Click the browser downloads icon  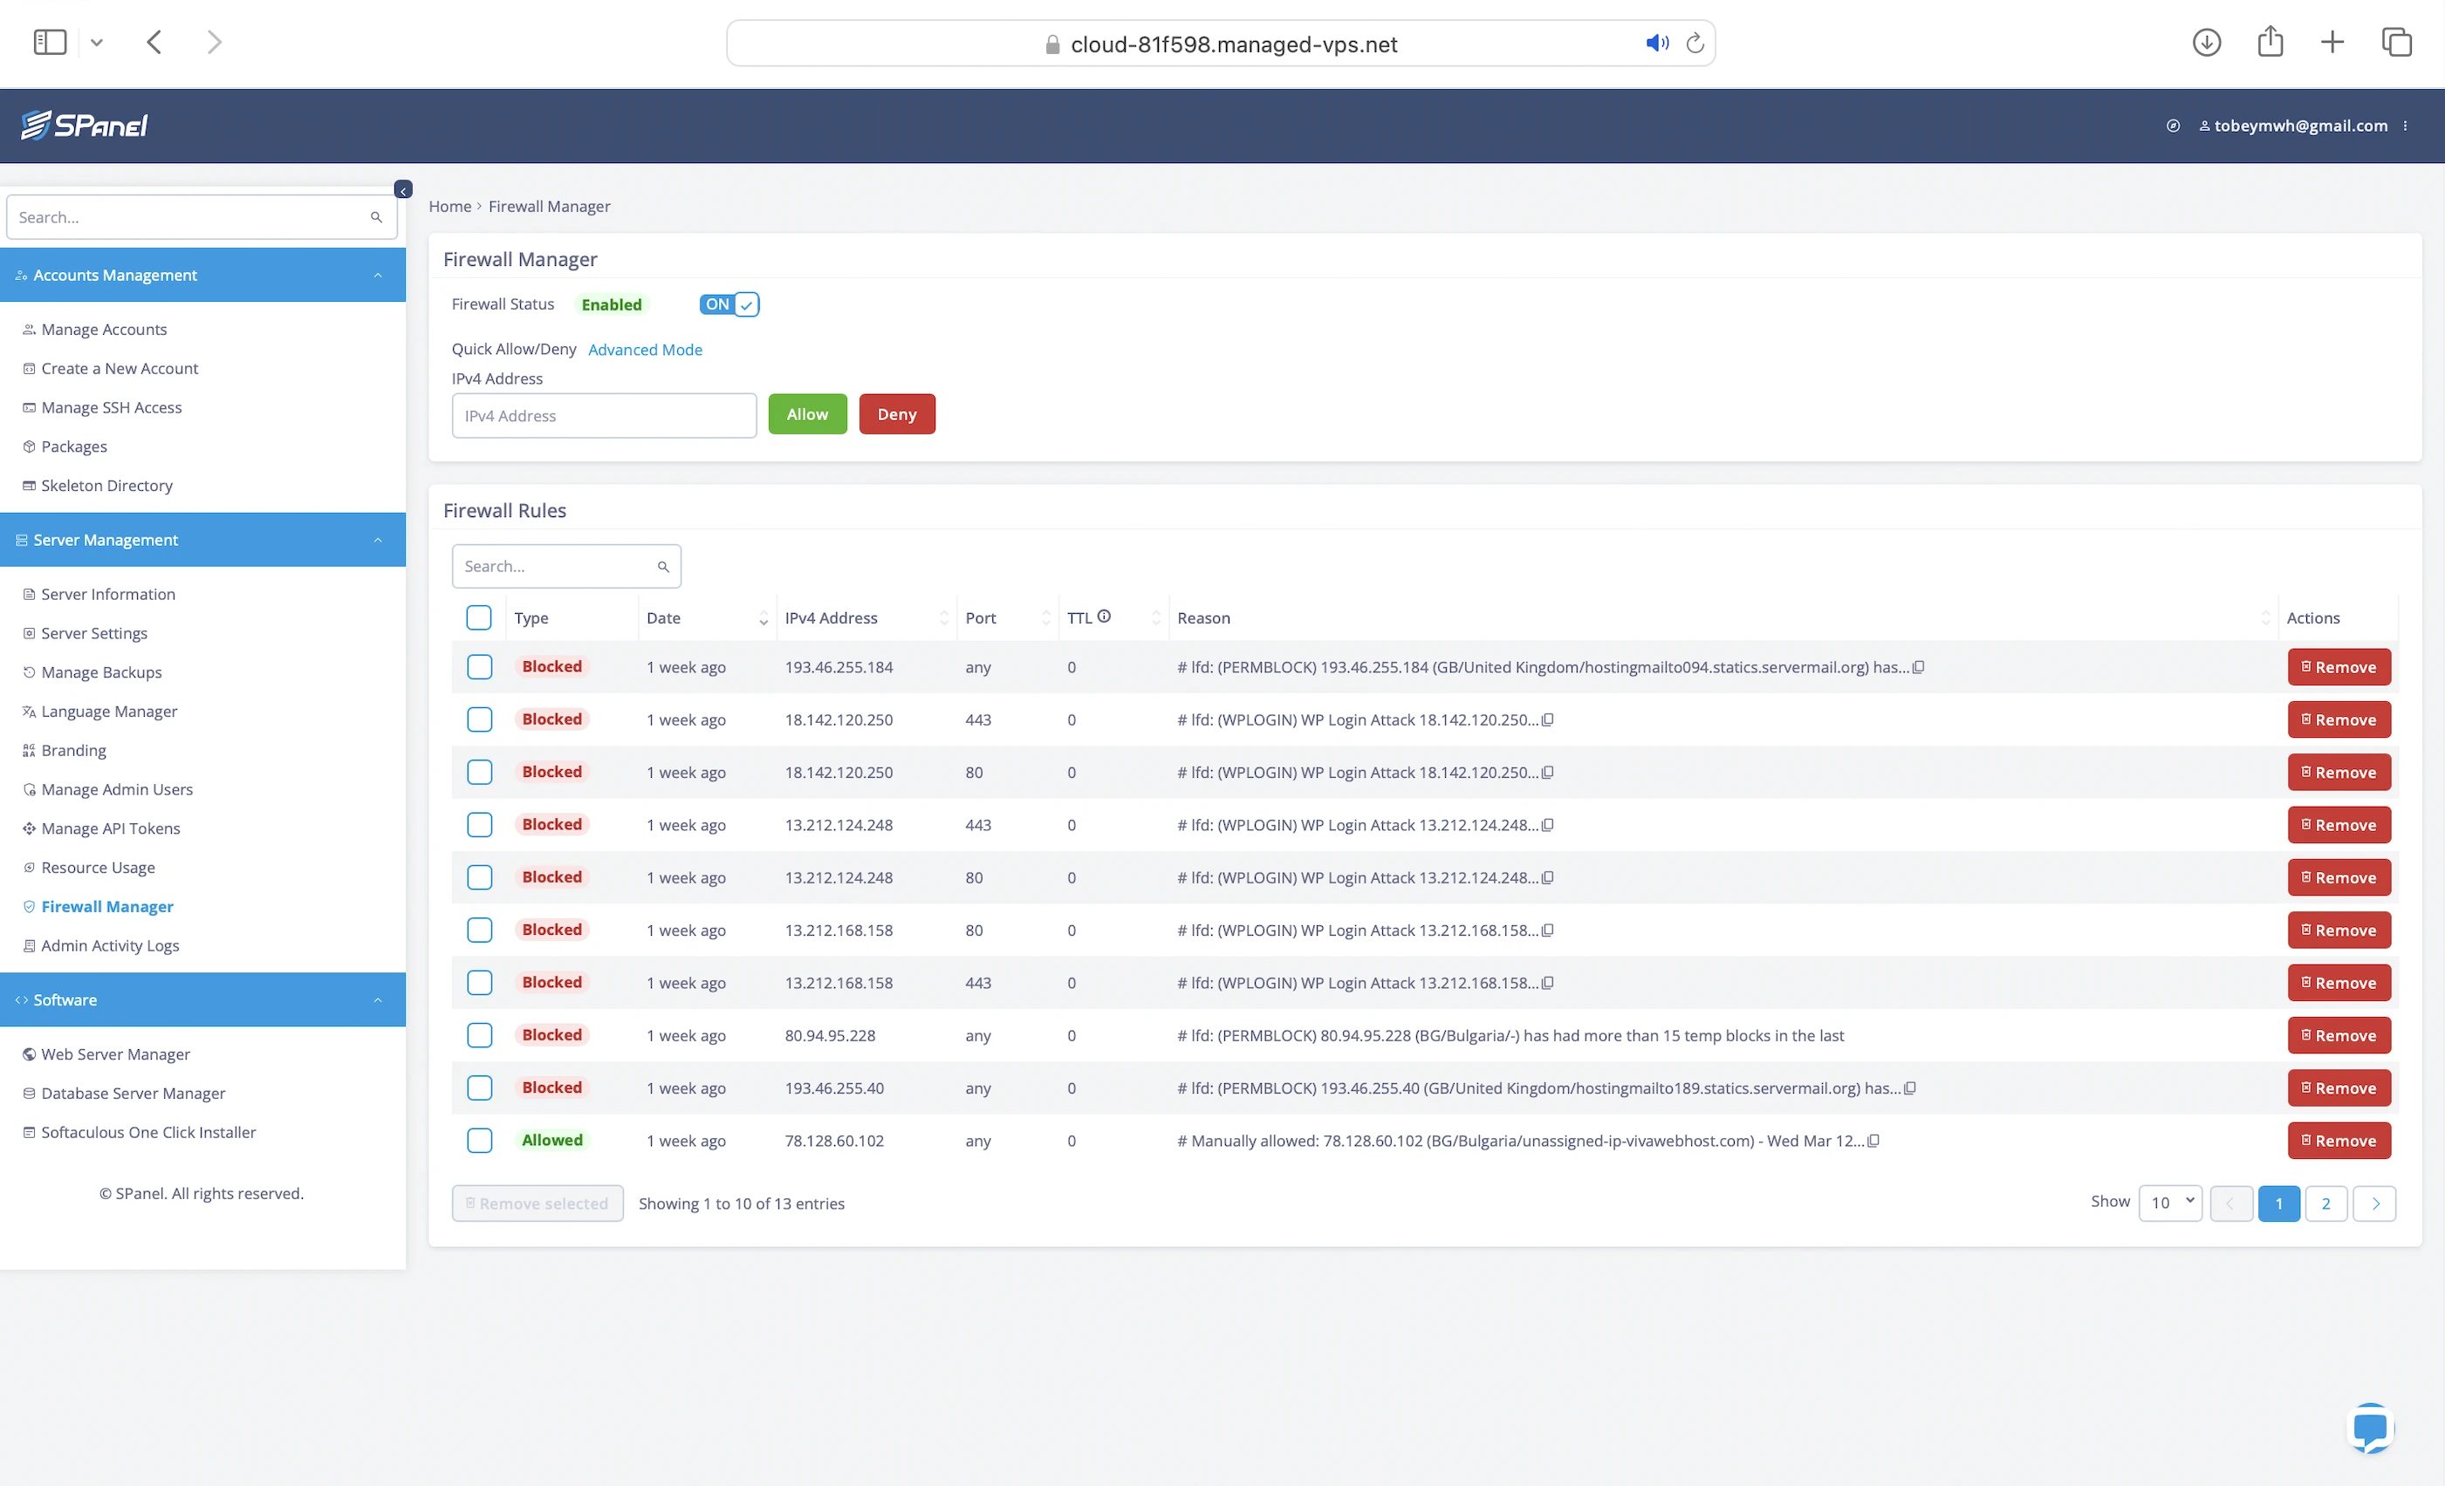coord(2206,43)
